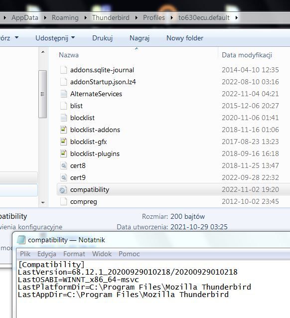This screenshot has height=318, width=290.
Task: Click the LastAppDir line in Notatnik
Action: tap(123, 295)
